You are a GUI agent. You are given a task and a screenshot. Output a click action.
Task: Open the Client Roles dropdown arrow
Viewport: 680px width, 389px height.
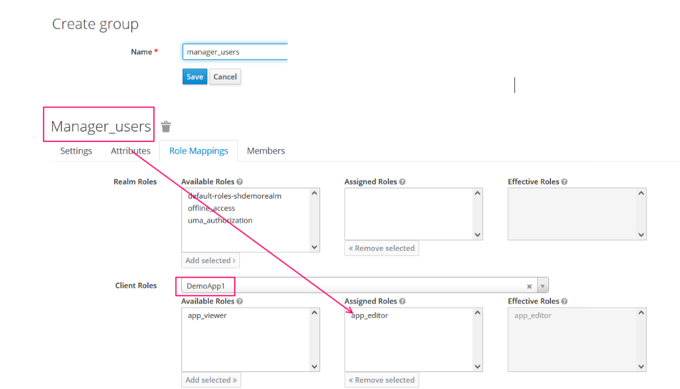coord(542,286)
